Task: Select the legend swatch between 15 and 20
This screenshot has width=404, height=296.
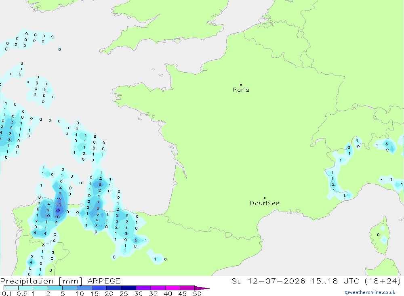Action: pos(99,288)
